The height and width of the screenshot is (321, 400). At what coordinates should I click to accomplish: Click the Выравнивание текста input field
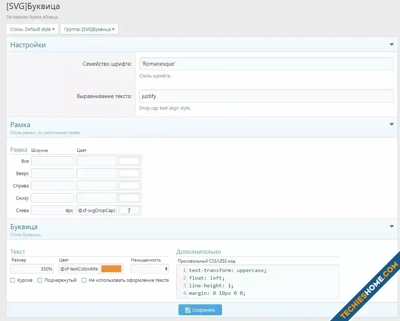[x=266, y=96]
